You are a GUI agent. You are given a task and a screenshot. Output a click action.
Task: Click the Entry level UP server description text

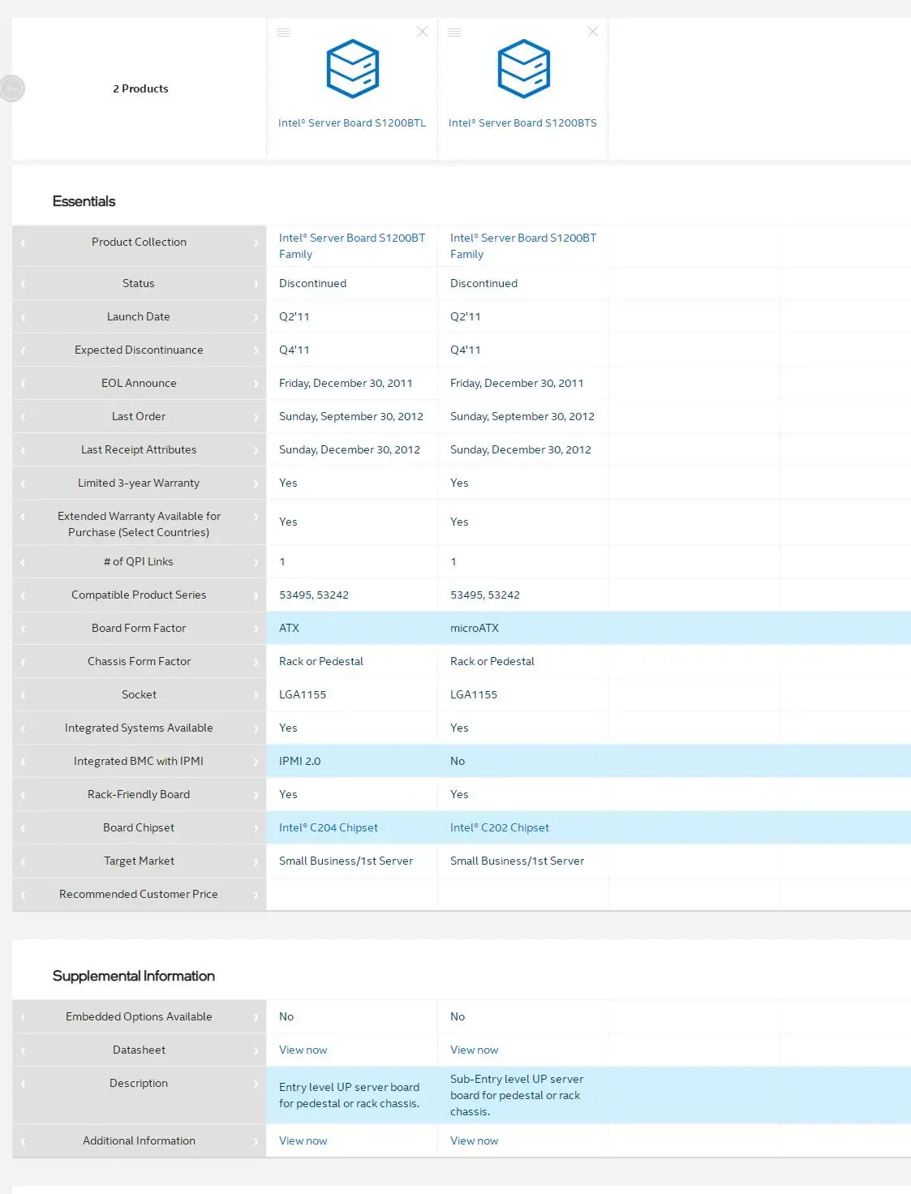(350, 1095)
